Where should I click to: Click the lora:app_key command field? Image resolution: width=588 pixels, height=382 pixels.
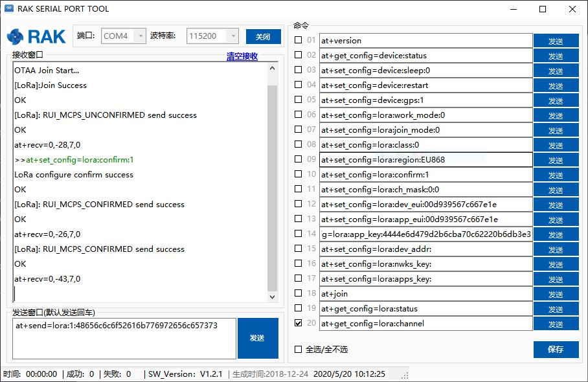pos(426,234)
